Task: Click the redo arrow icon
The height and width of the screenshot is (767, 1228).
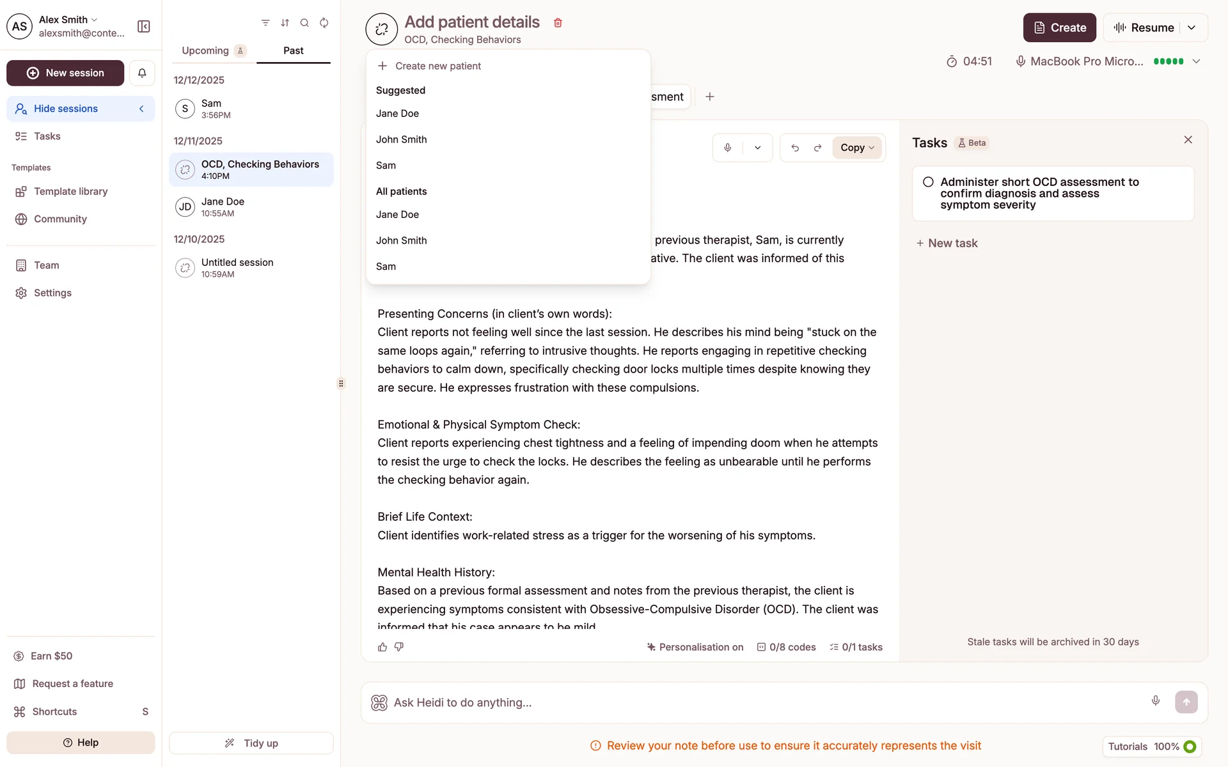Action: (817, 148)
